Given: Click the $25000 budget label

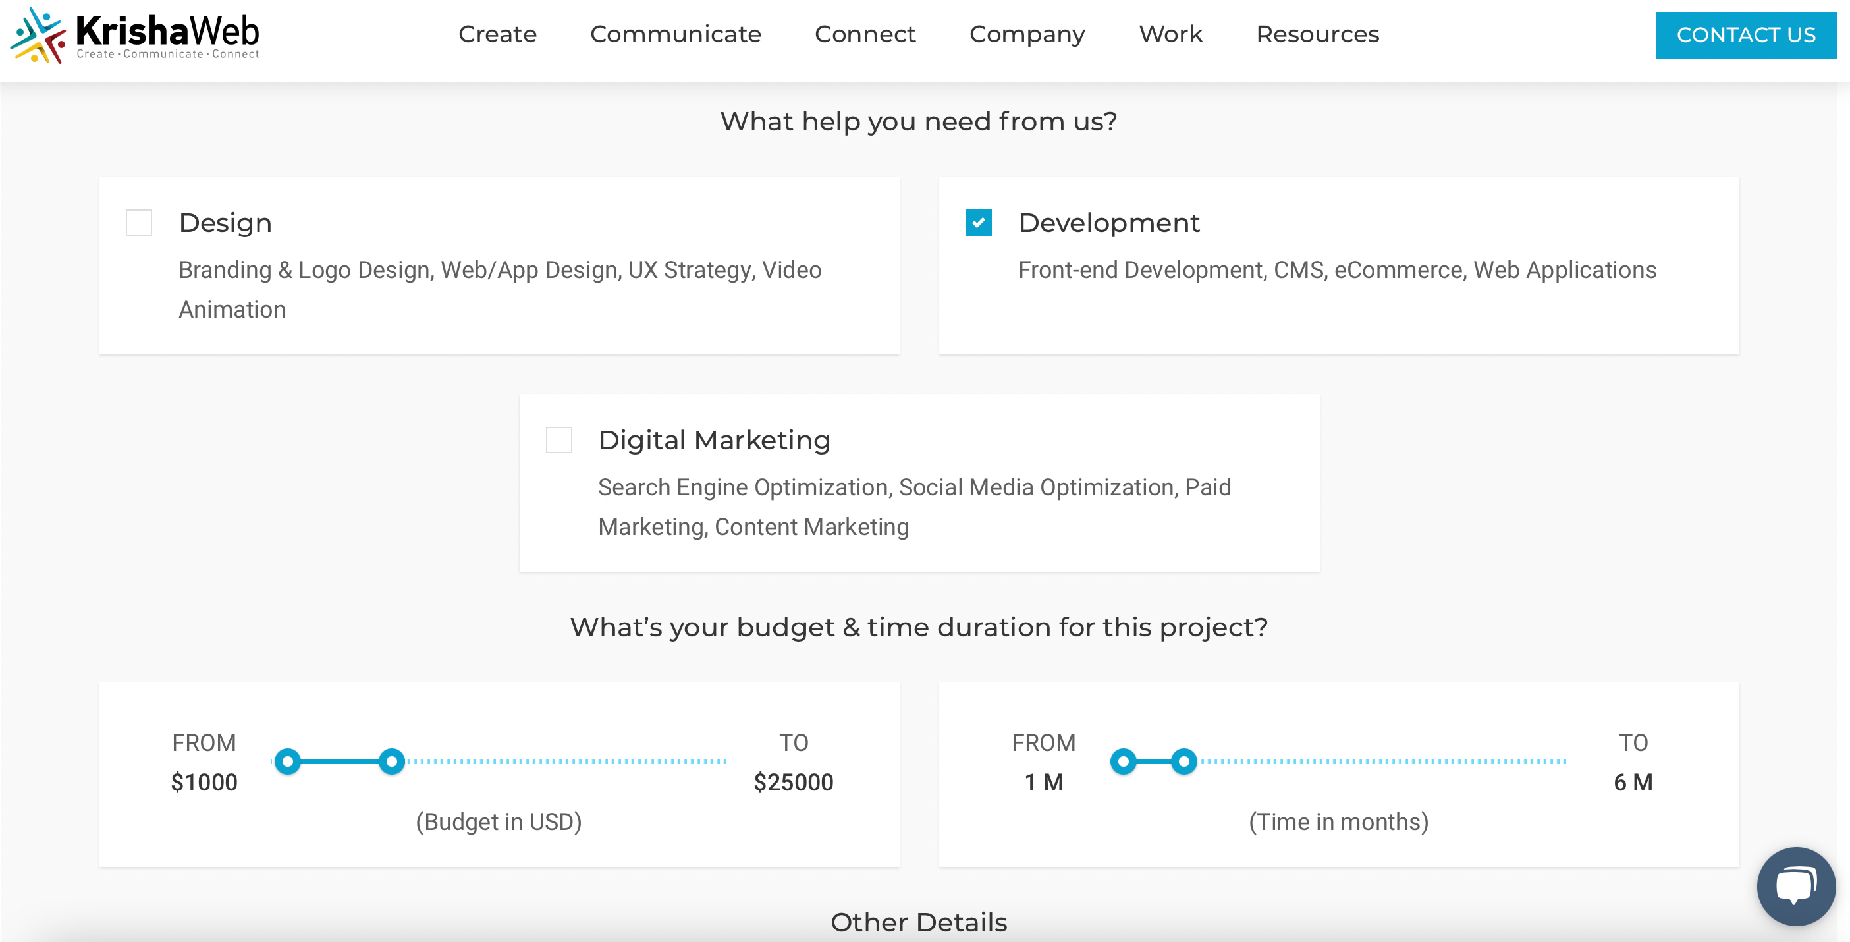Looking at the screenshot, I should pos(794,783).
